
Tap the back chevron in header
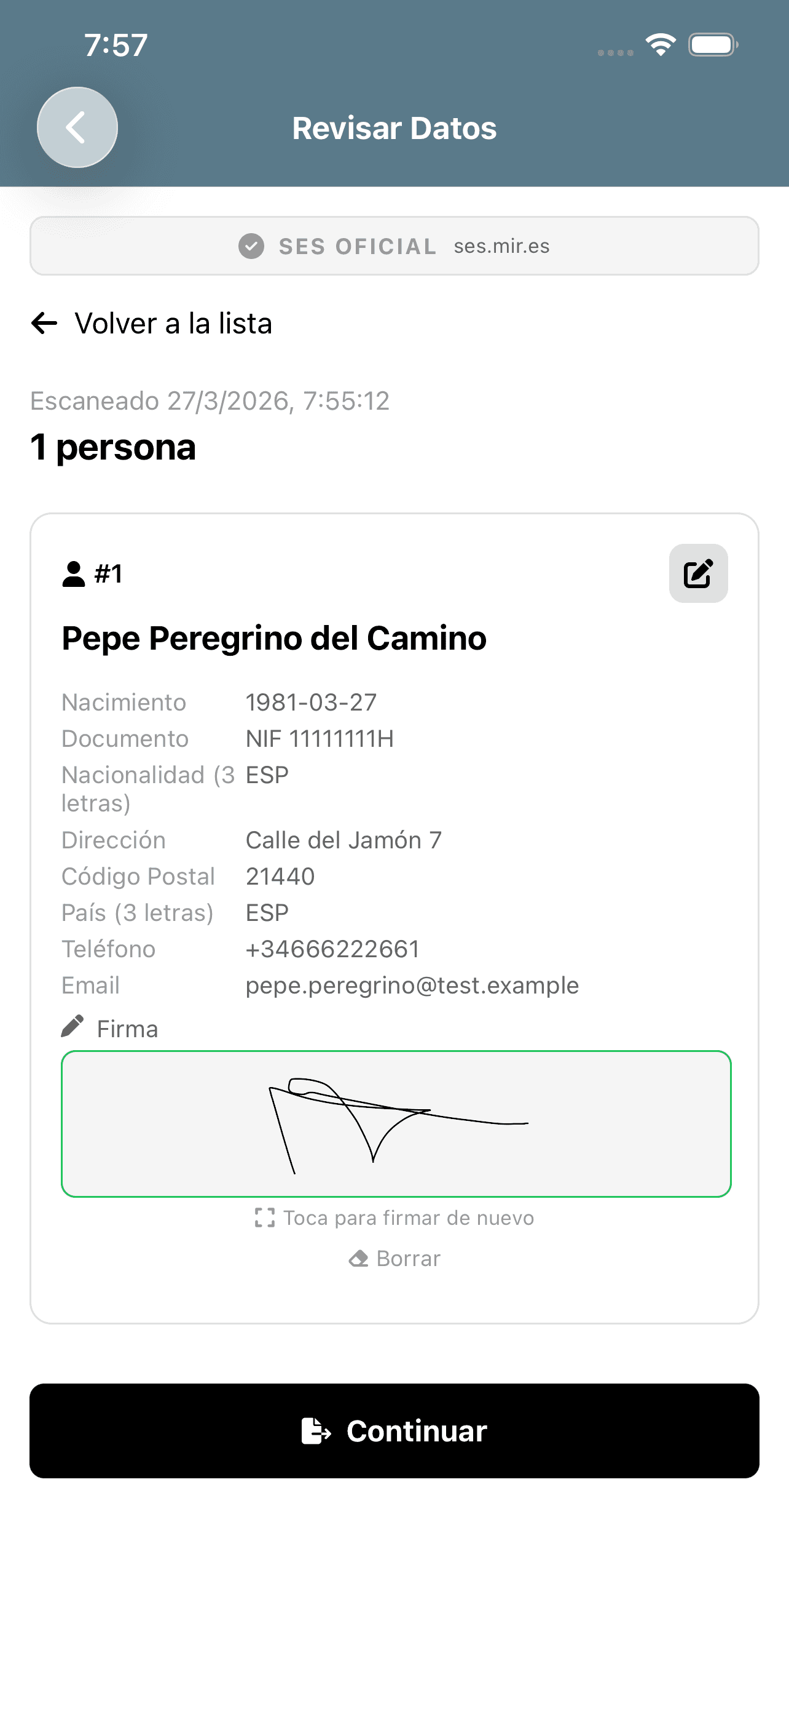[x=77, y=127]
